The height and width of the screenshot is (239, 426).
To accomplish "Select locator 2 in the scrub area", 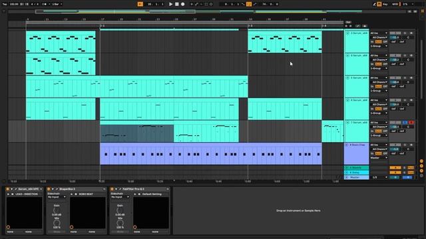I will (102, 26).
